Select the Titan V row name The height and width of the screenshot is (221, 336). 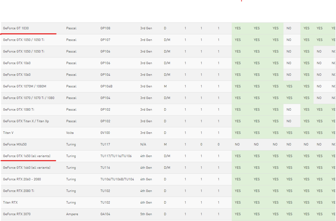(8, 133)
